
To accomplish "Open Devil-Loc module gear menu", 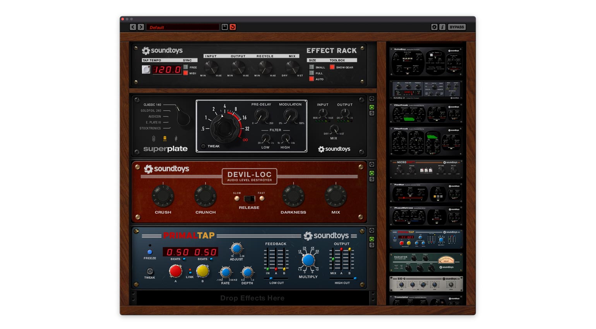I will [372, 164].
